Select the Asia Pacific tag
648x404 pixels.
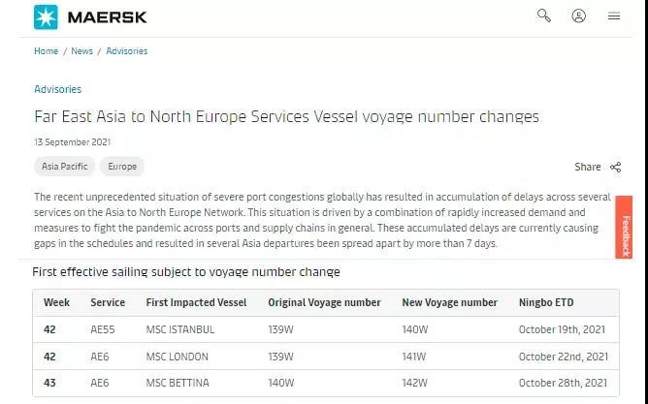tap(63, 167)
